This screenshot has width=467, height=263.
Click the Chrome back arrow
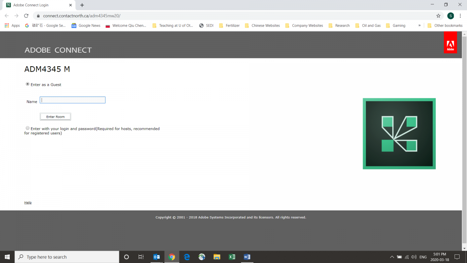(6, 16)
